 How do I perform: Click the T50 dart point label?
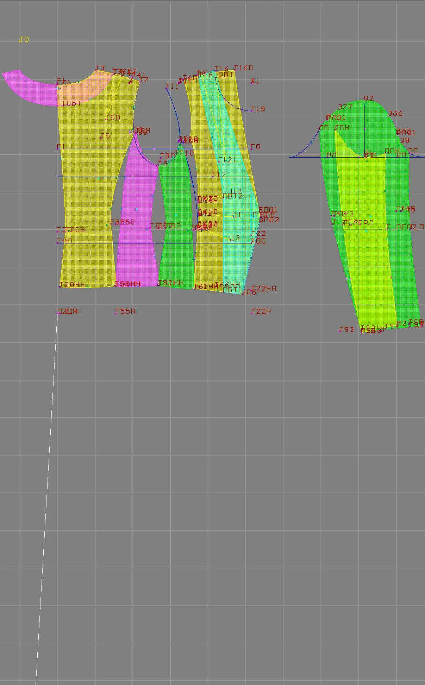[x=113, y=118]
